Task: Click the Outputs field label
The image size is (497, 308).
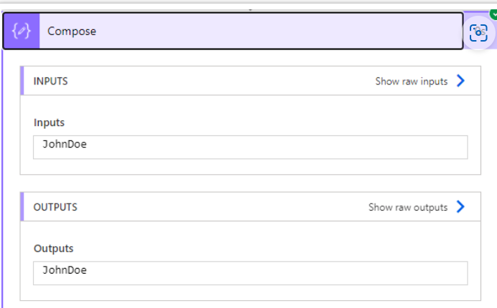Action: point(53,249)
